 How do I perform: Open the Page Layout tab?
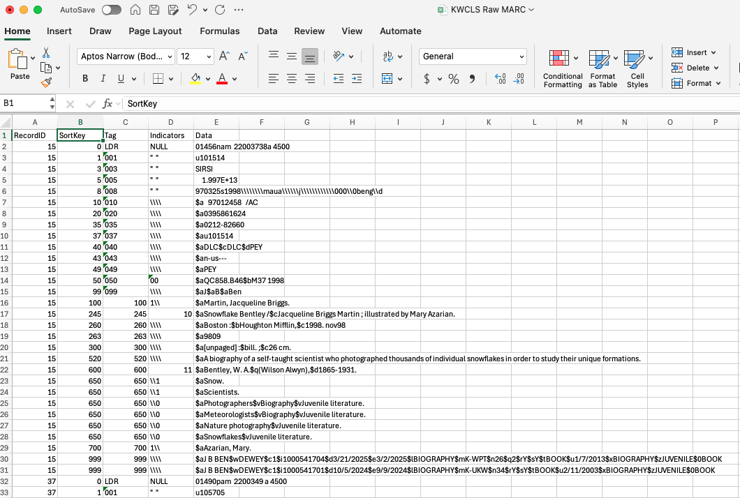pyautogui.click(x=155, y=31)
